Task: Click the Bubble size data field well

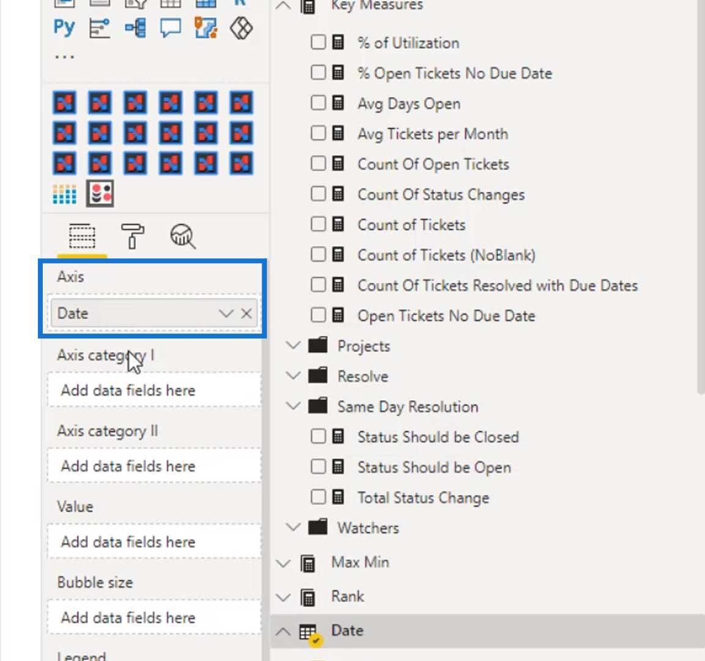Action: (154, 618)
